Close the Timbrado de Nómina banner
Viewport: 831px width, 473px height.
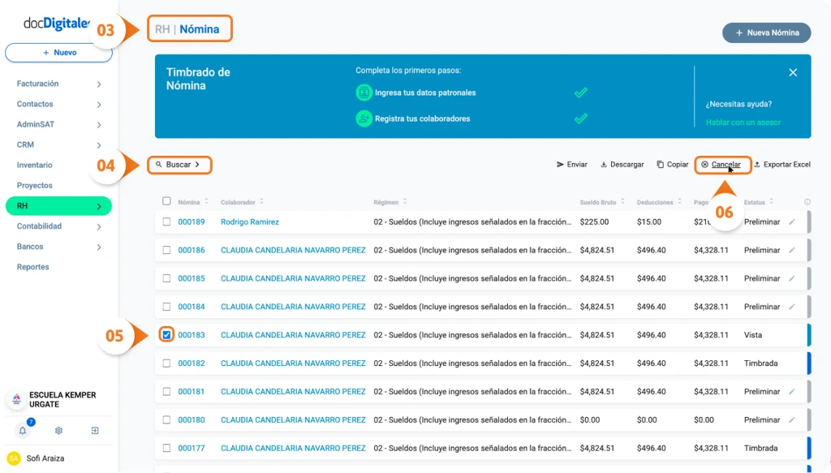[x=793, y=72]
